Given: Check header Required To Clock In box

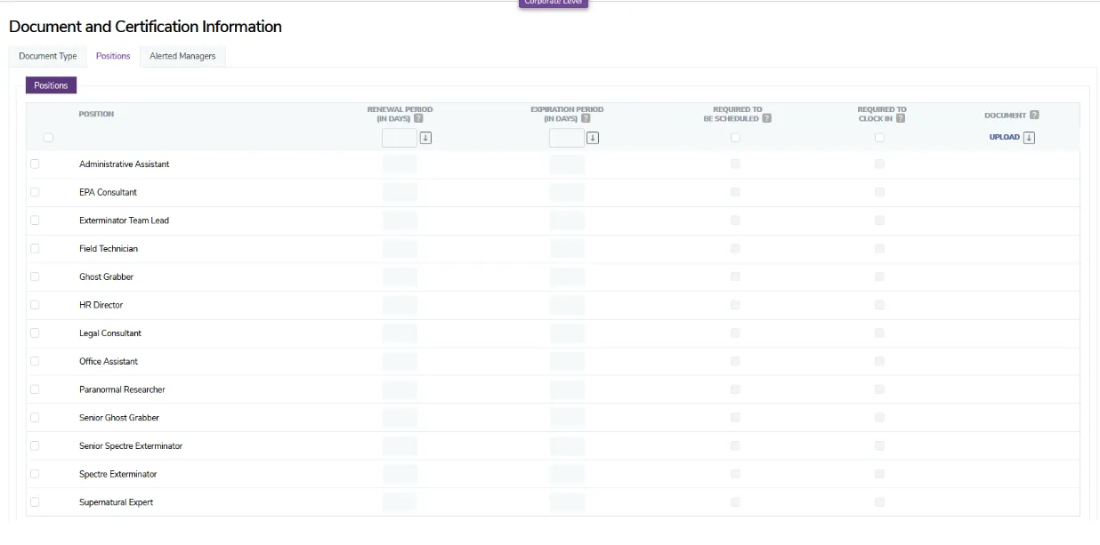Looking at the screenshot, I should click(879, 138).
